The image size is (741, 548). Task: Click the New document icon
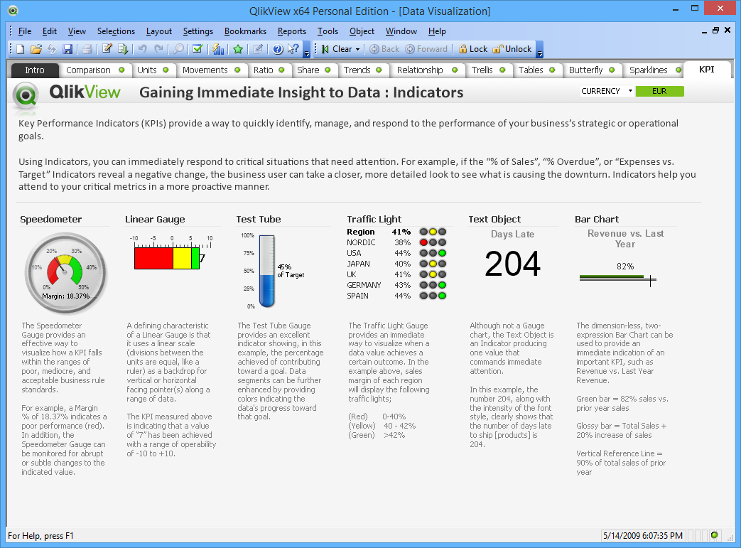click(20, 49)
